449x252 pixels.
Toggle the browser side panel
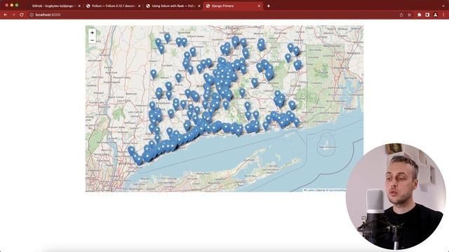(x=427, y=15)
